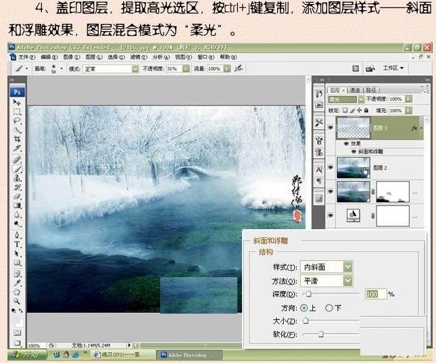Viewport: 436px width, 363px height.
Task: Hide the 斜面和浮雕 effect eye
Action: coord(354,151)
